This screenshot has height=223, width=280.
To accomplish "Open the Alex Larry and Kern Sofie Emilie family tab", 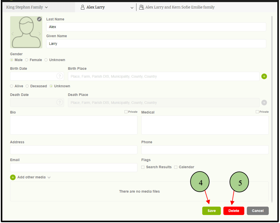I will click(180, 7).
